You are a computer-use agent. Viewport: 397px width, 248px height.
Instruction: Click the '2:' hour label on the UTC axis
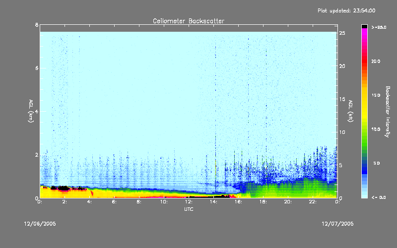(65, 202)
